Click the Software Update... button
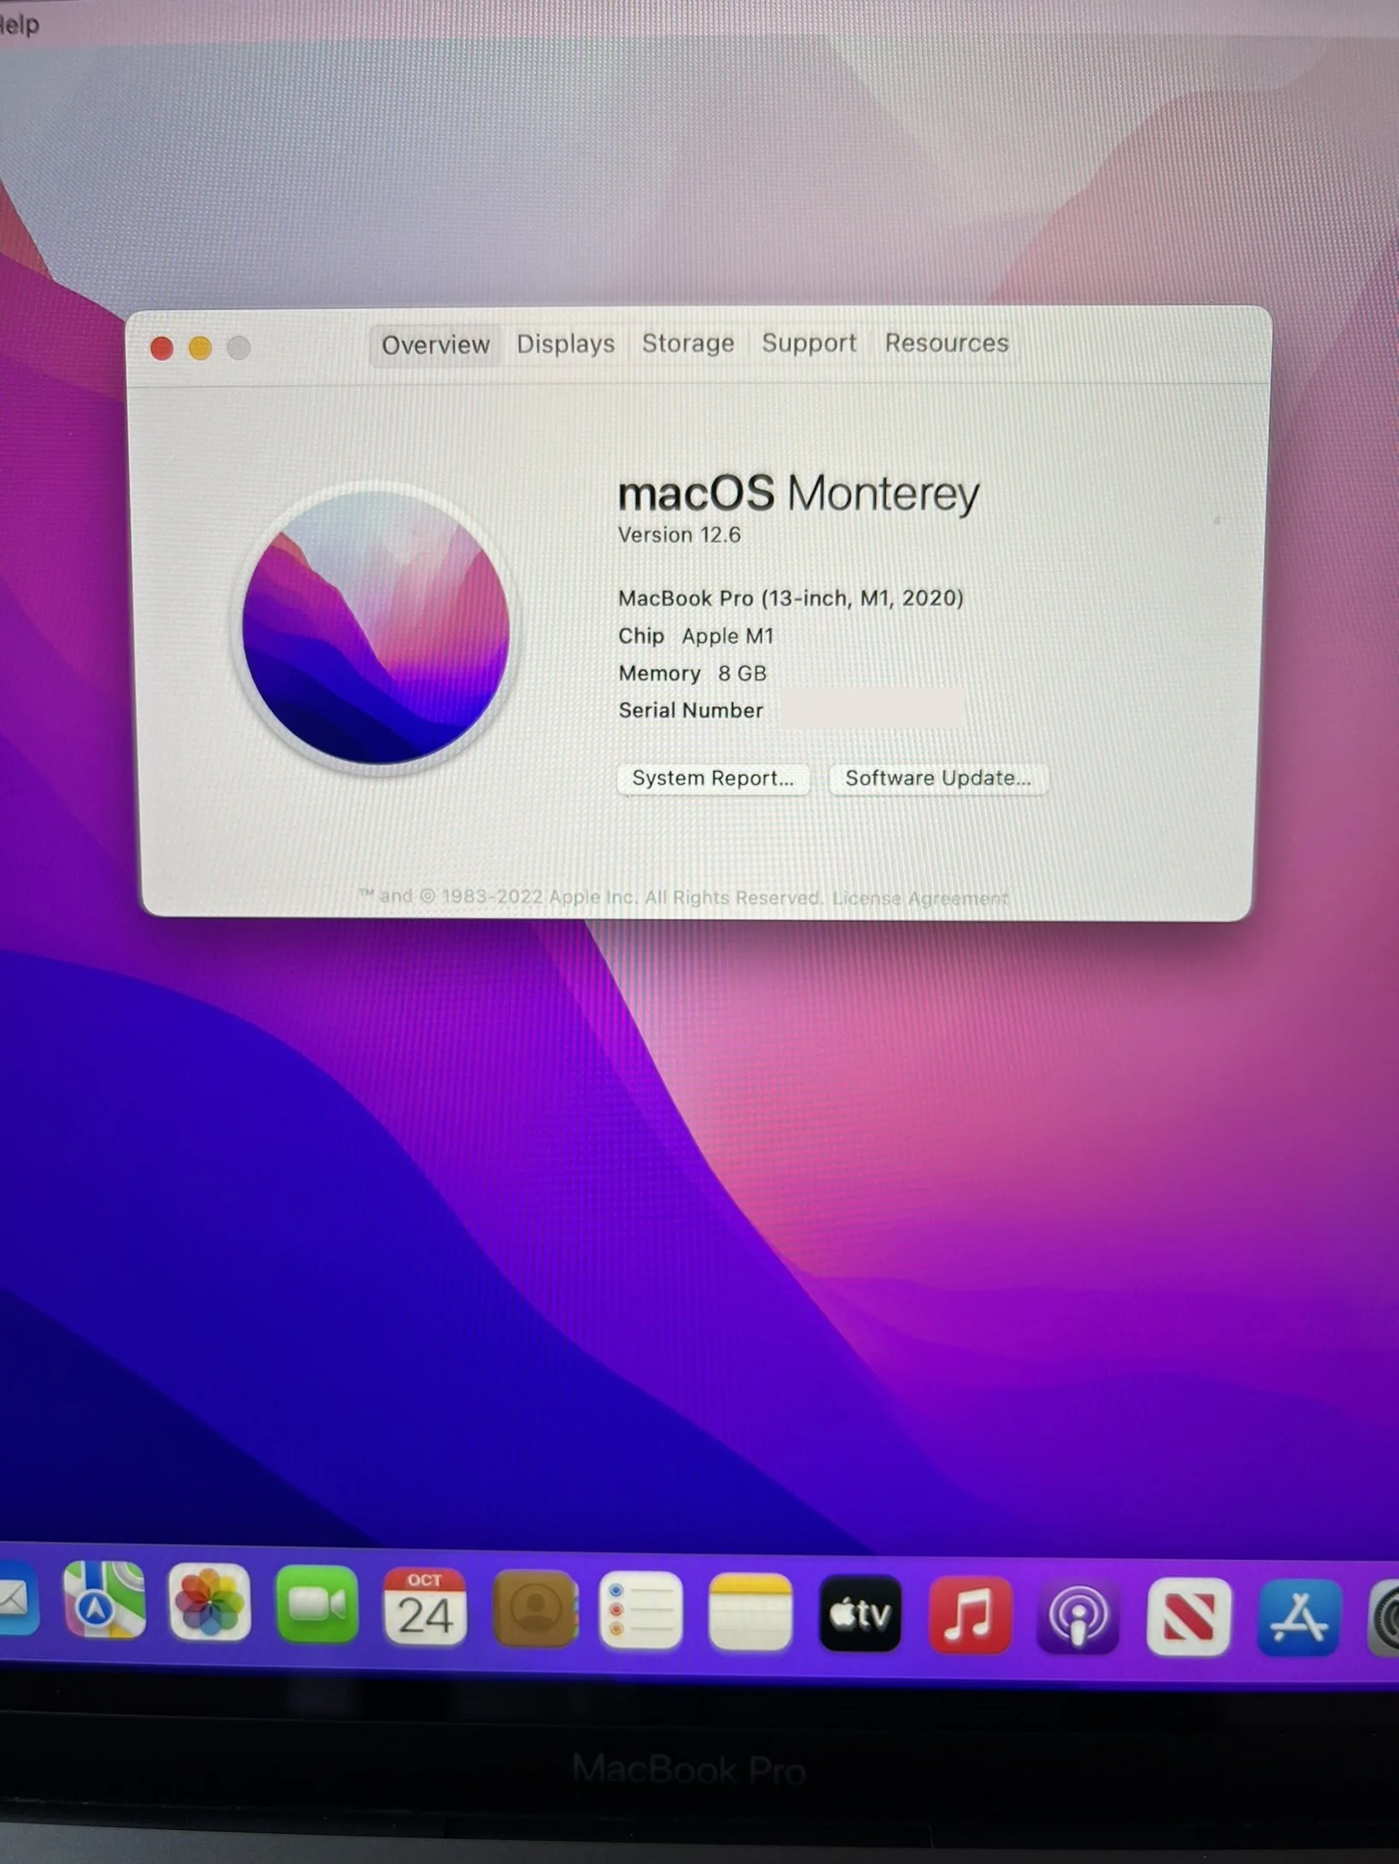Screen dimensions: 1399x1864 (x=938, y=778)
